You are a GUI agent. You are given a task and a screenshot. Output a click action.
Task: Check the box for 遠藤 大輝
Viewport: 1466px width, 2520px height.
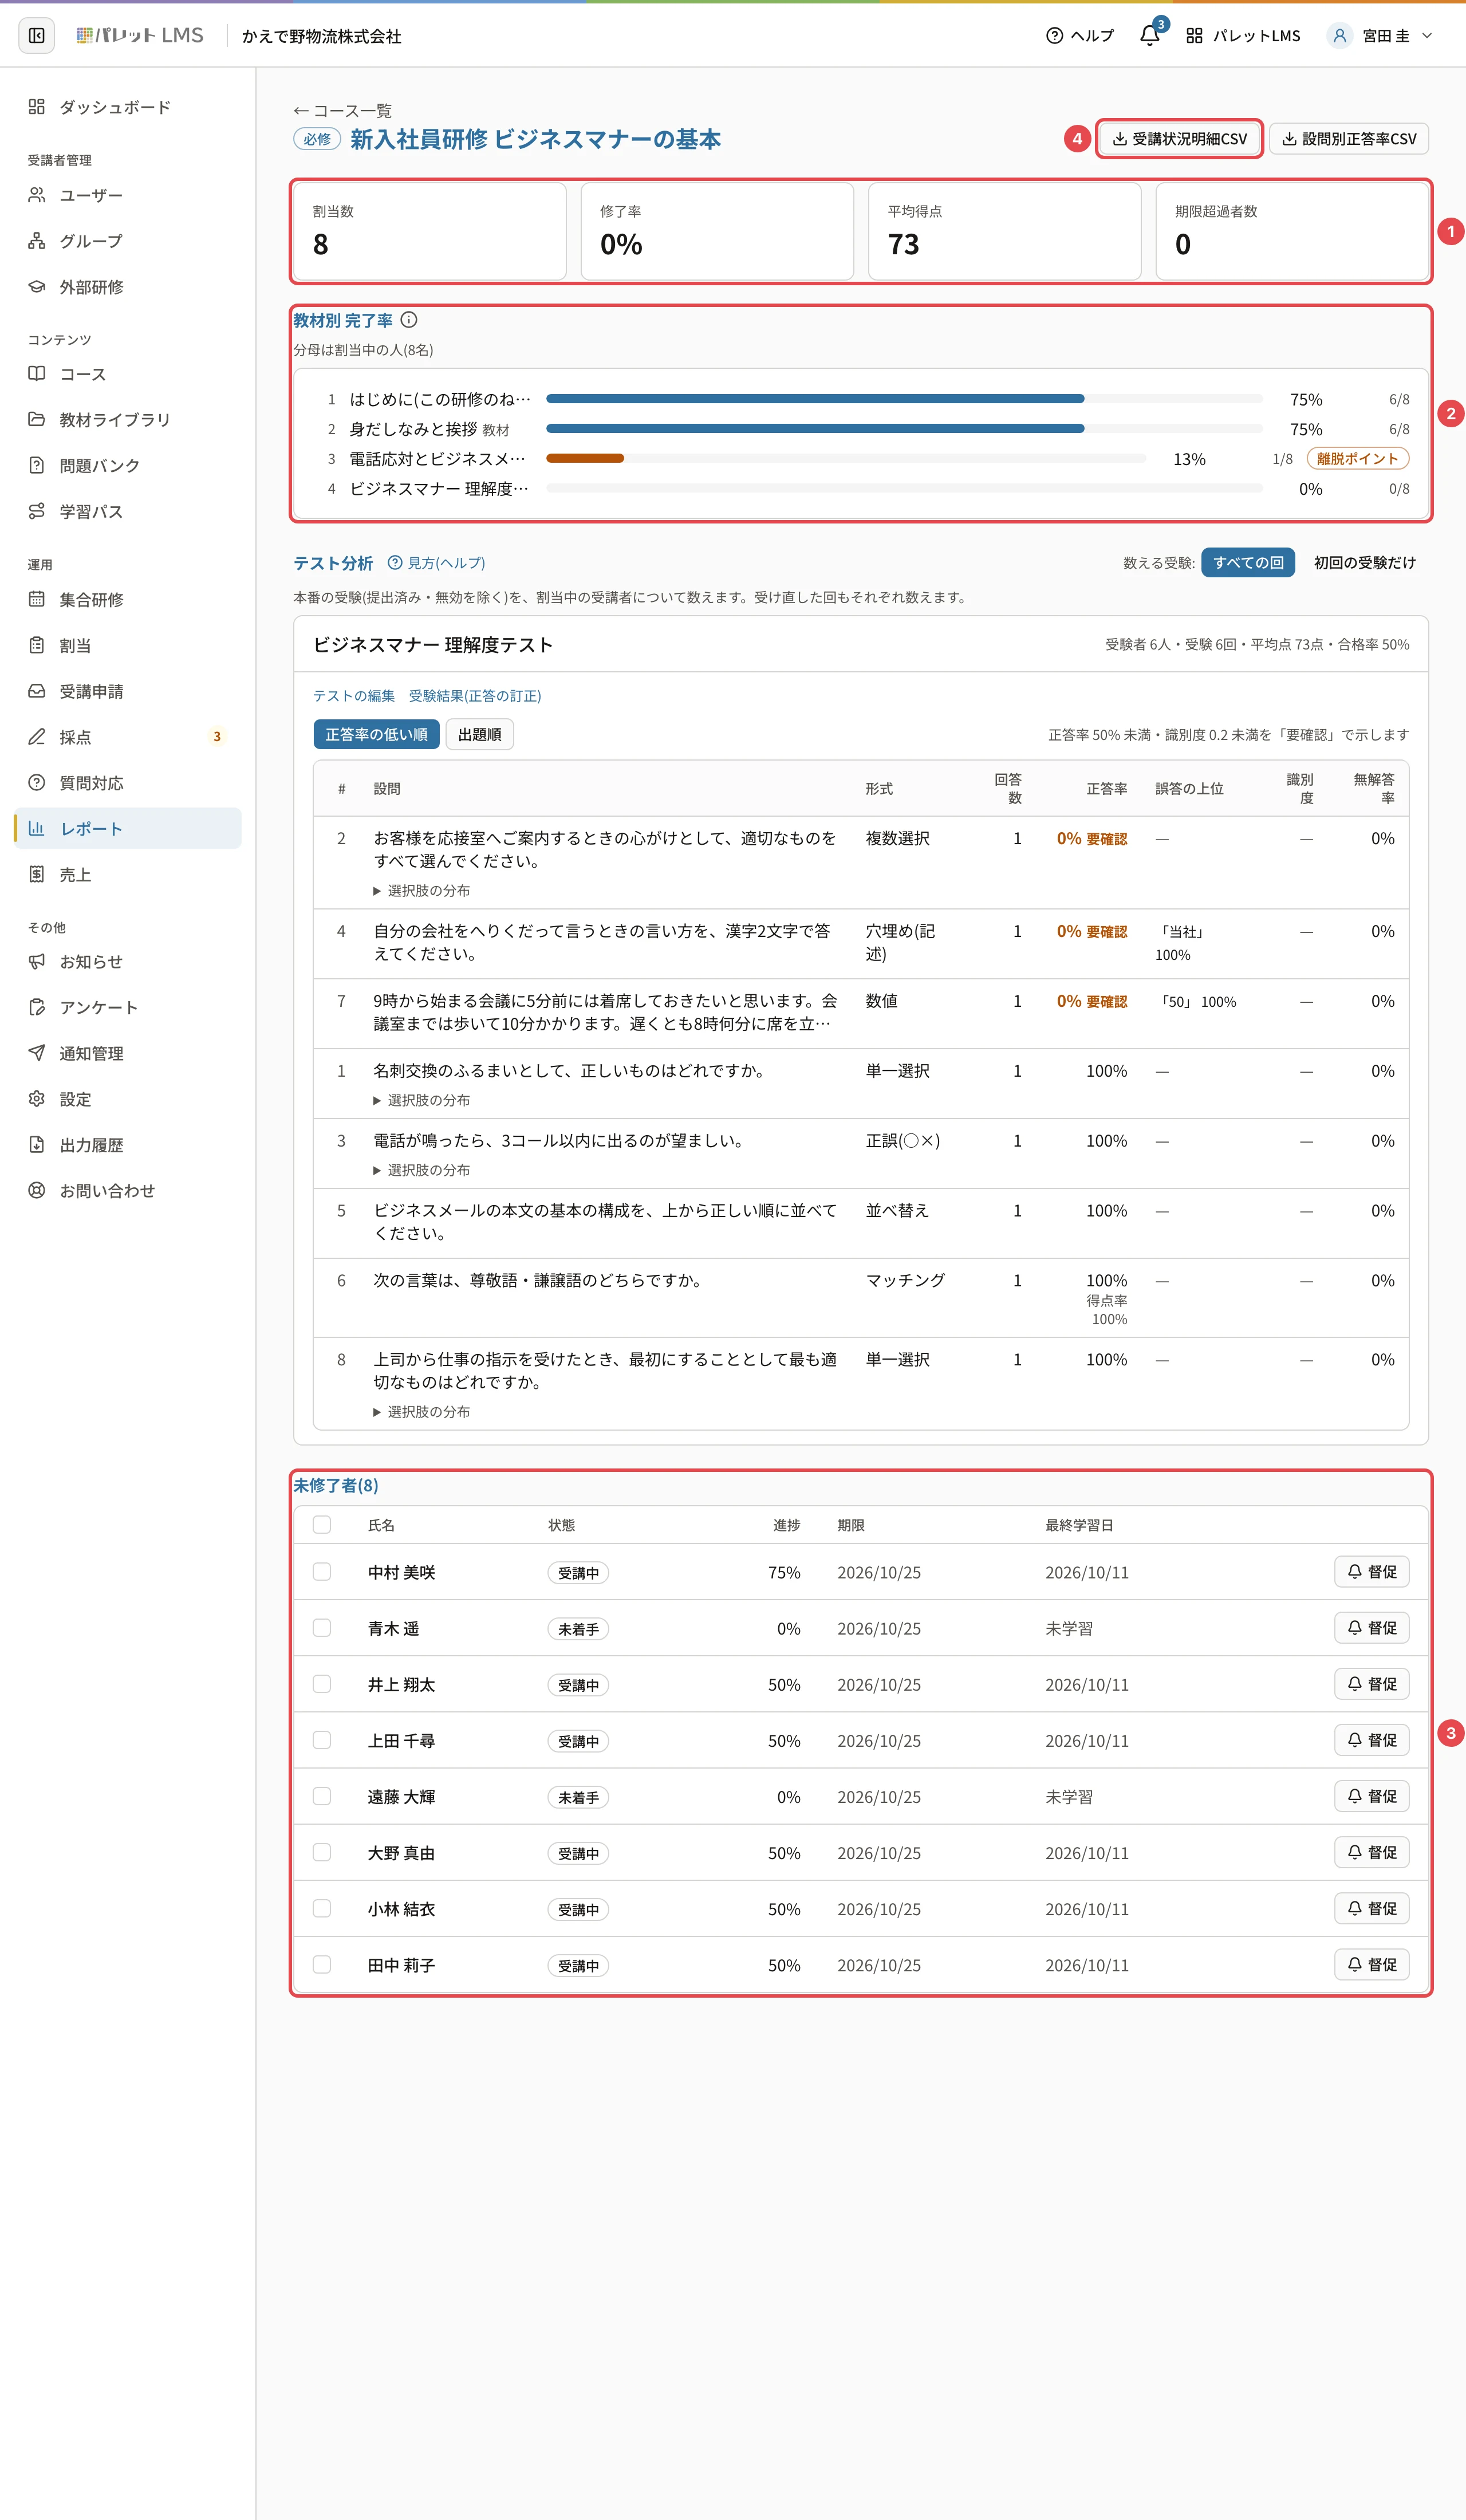(322, 1796)
